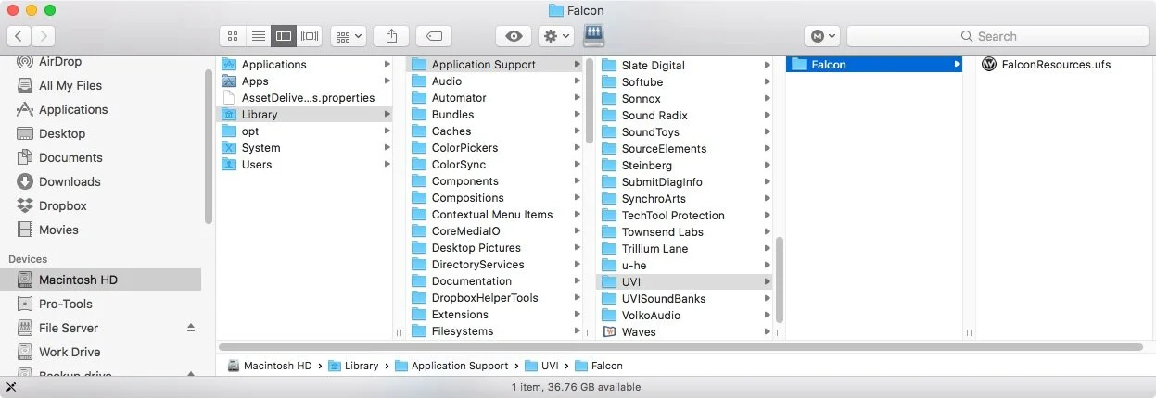
Task: Go forward in folder history
Action: (44, 36)
